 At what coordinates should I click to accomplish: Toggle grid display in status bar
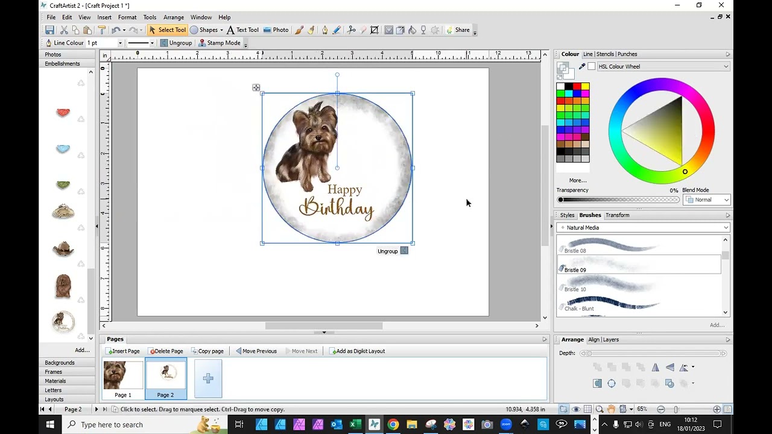coord(588,409)
